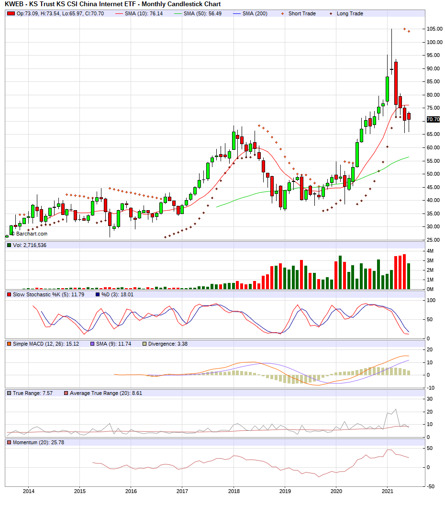Click the 2021 year label on time axis

point(387,491)
